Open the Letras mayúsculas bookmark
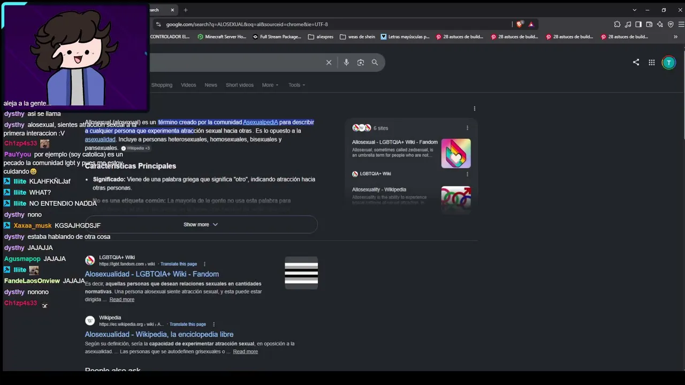This screenshot has height=385, width=685. [405, 37]
